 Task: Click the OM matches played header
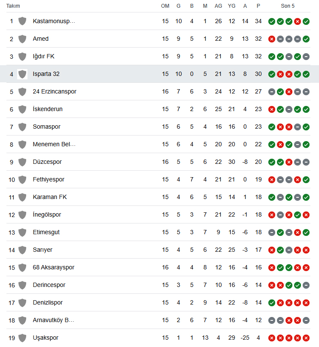[x=165, y=6]
